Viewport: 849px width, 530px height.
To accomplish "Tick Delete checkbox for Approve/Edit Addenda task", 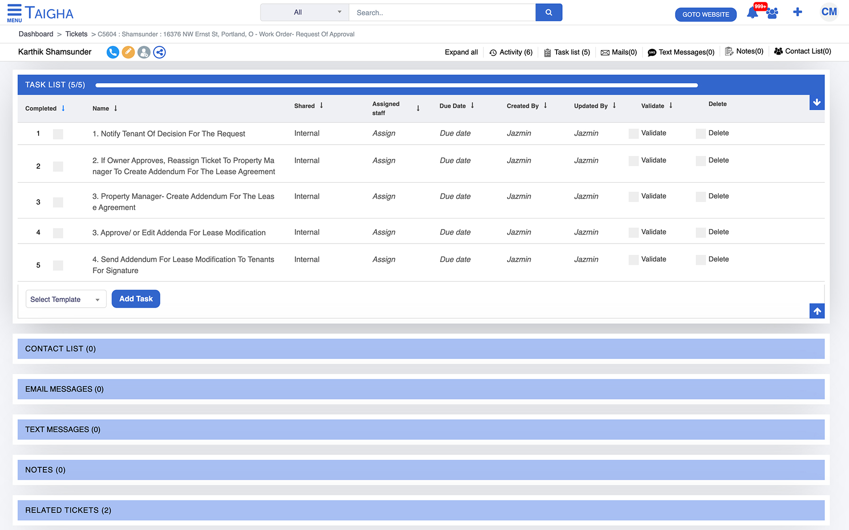I will (701, 232).
